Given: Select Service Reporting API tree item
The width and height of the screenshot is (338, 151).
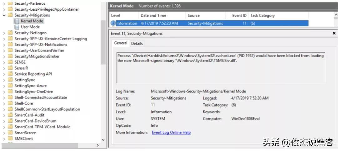Looking at the screenshot, I should (x=33, y=74).
